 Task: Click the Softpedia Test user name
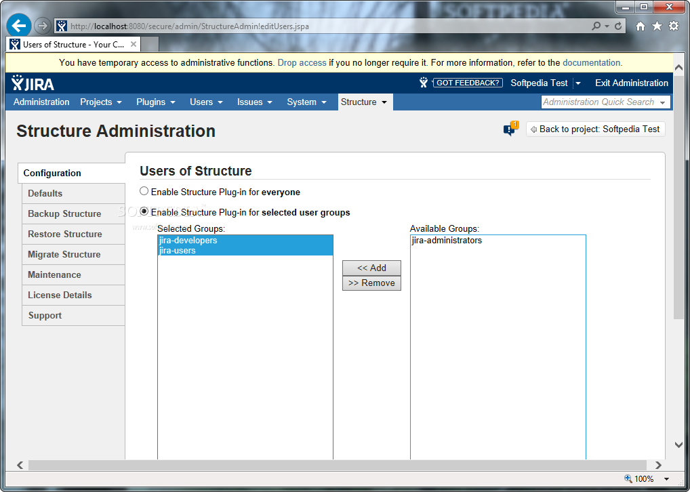pyautogui.click(x=539, y=83)
